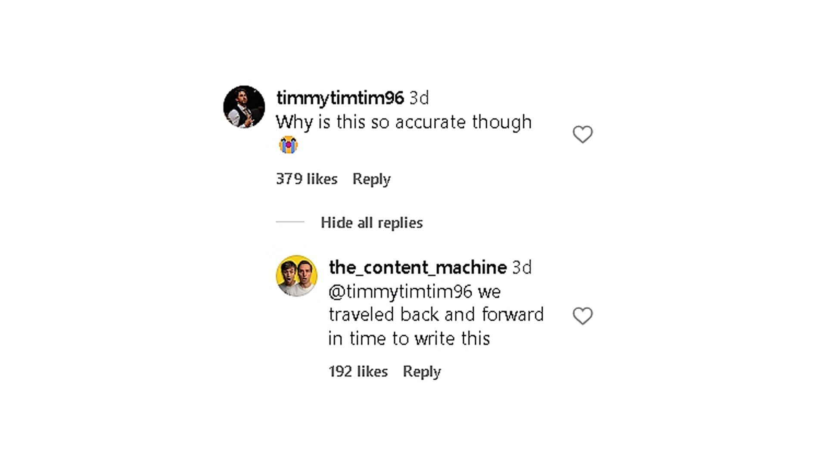Open timmytimtim96's profile picture

coord(244,106)
